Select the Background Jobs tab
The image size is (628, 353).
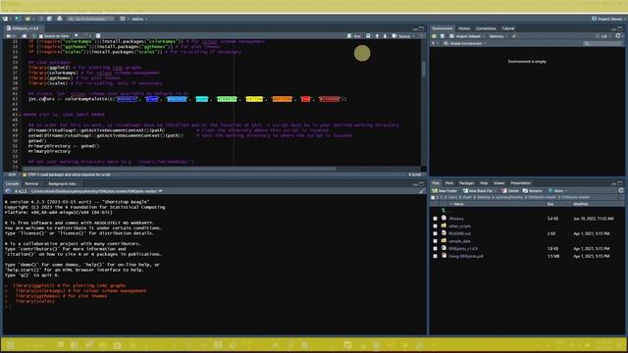tap(62, 183)
